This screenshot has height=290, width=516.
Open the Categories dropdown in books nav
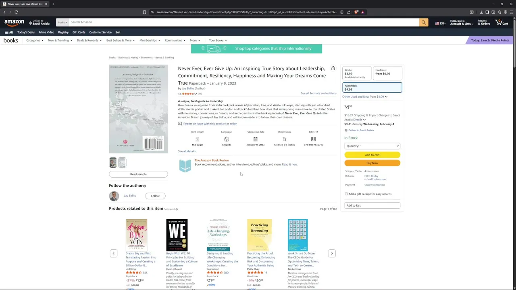(x=35, y=40)
